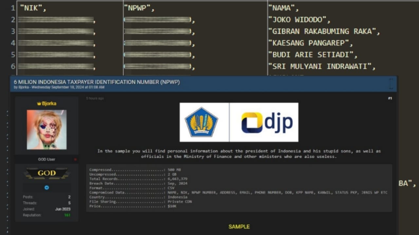Click the Compromised Data field list
This screenshot has width=419, height=235.
pyautogui.click(x=277, y=193)
